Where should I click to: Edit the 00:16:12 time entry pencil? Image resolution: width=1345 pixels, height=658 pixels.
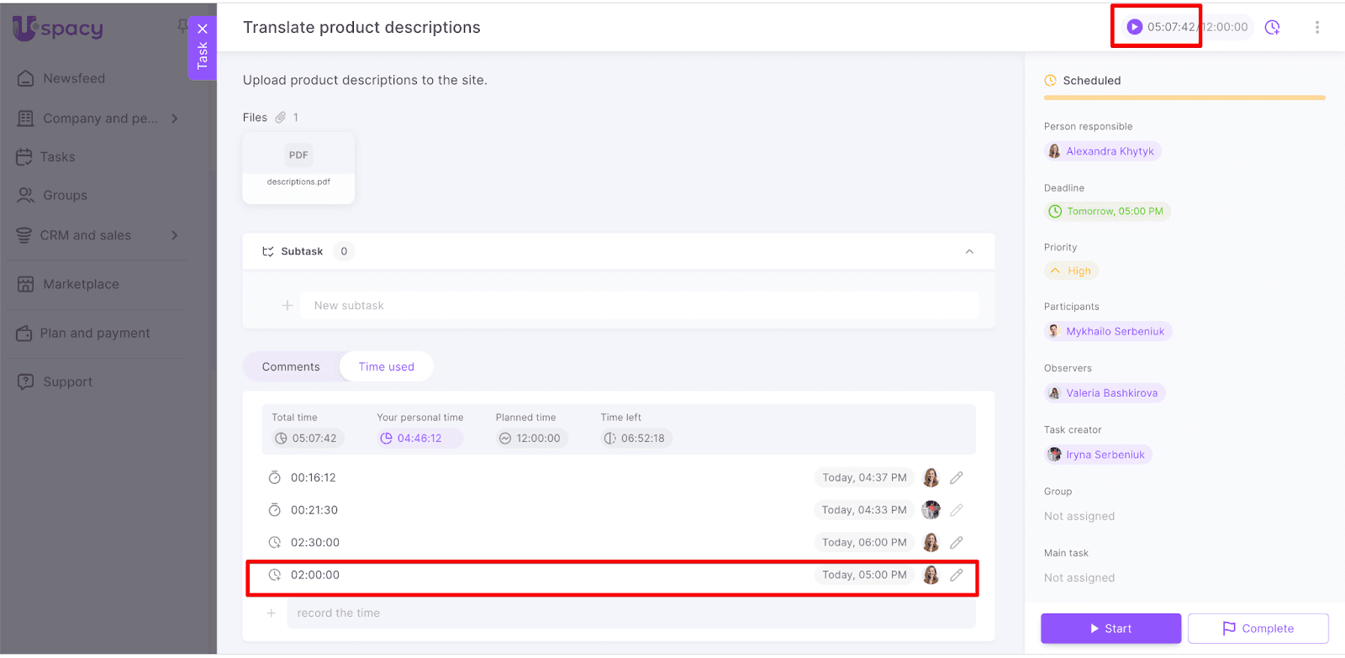pos(956,477)
